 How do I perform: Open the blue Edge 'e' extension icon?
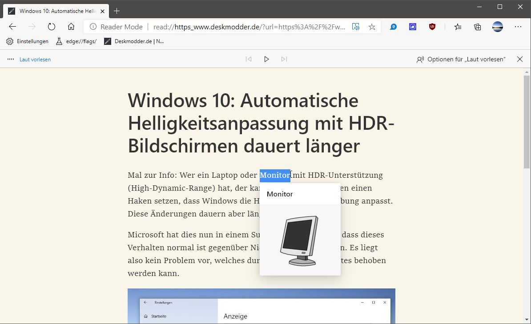tap(393, 27)
